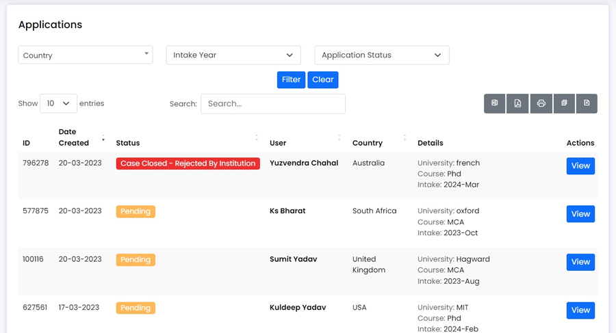Sort table using Country column arrows

pos(405,137)
